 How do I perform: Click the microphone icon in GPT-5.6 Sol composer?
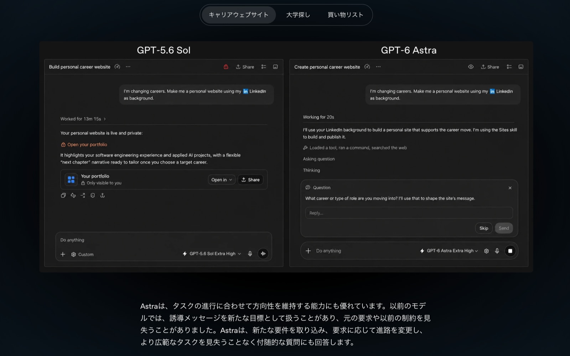coord(250,254)
